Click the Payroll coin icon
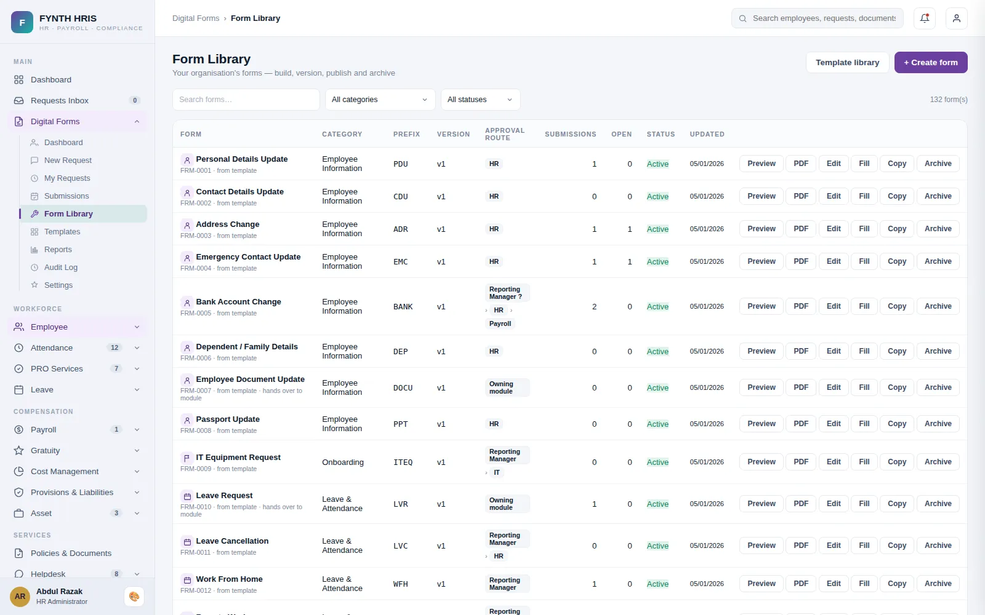 point(18,430)
